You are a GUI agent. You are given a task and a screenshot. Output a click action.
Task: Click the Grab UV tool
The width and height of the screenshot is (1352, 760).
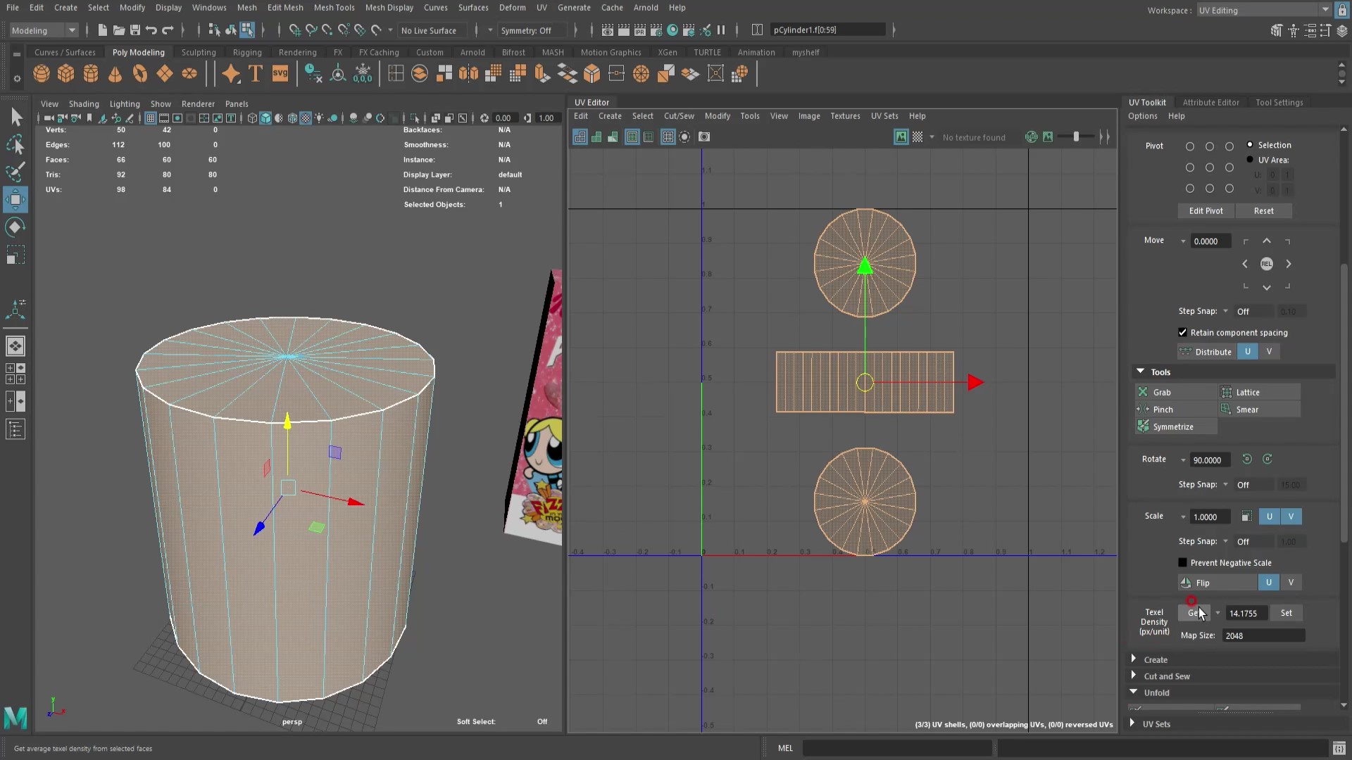(x=1175, y=392)
